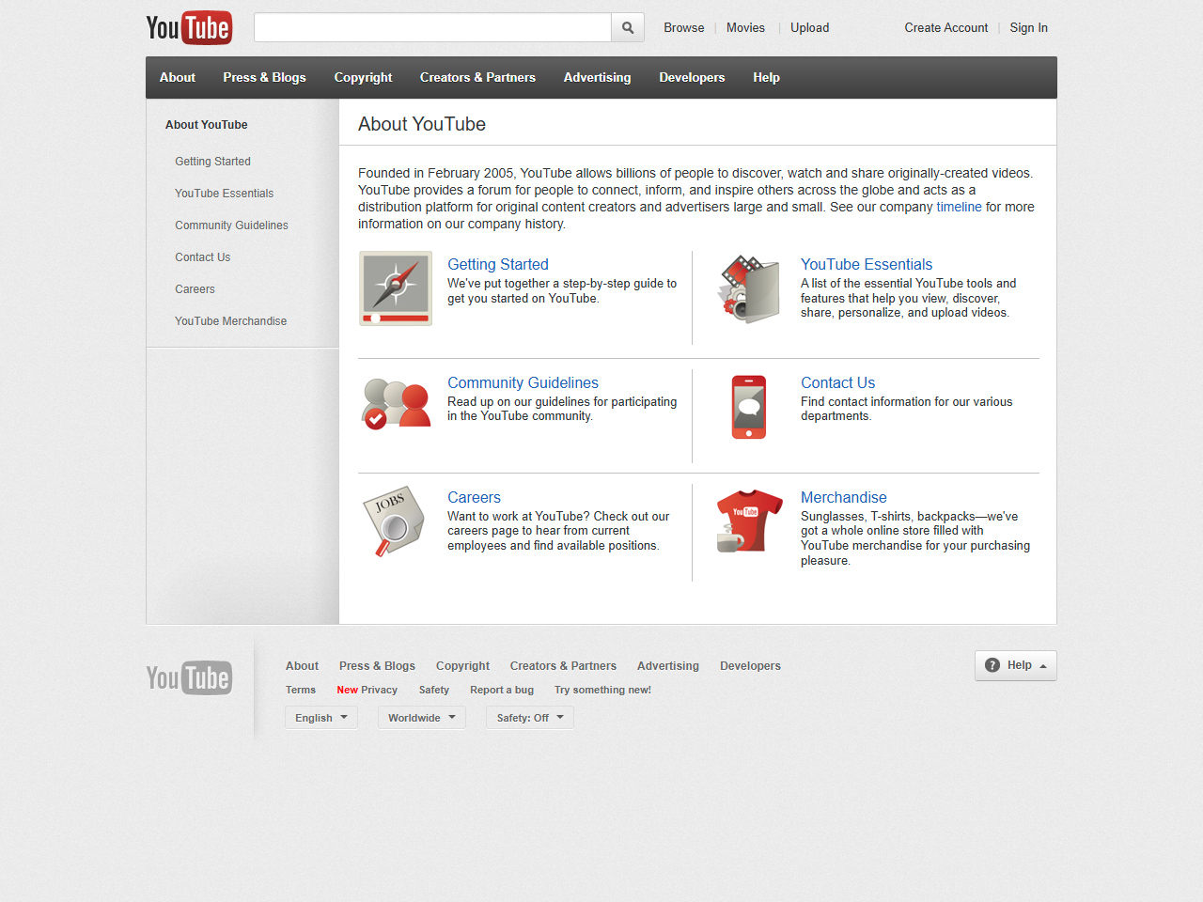This screenshot has height=902, width=1203.
Task: Click Copyright in the footer
Action: [462, 666]
